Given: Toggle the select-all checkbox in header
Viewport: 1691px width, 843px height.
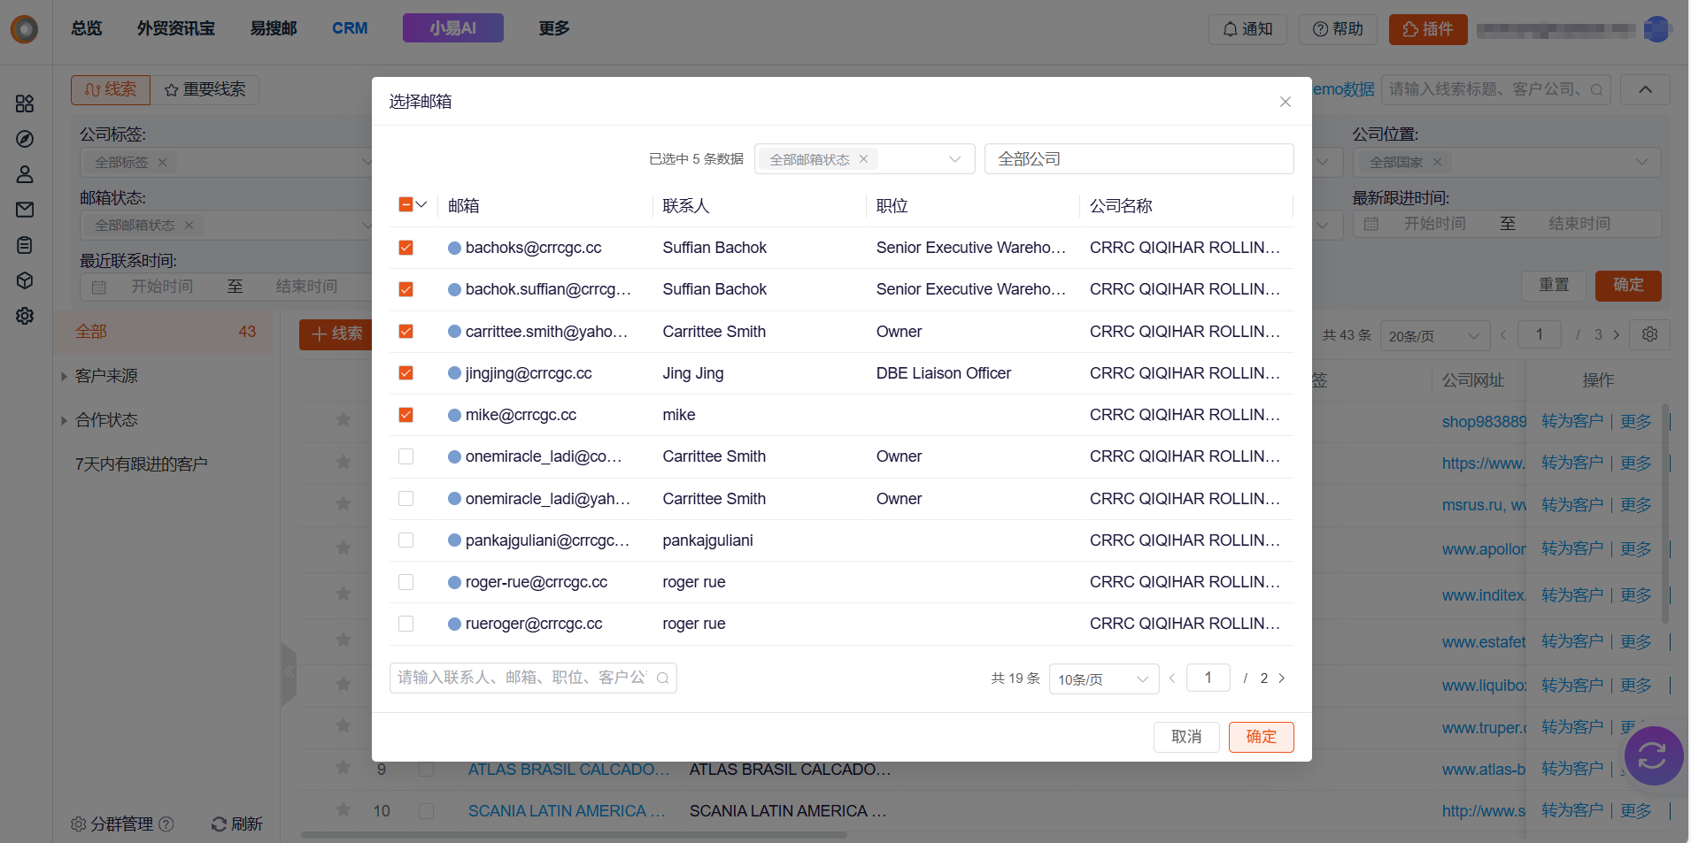Looking at the screenshot, I should (405, 205).
